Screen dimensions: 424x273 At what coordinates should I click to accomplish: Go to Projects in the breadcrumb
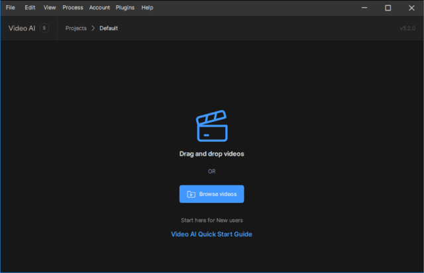76,28
